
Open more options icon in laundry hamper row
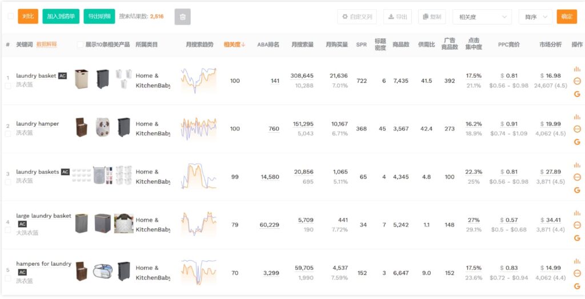pyautogui.click(x=577, y=129)
